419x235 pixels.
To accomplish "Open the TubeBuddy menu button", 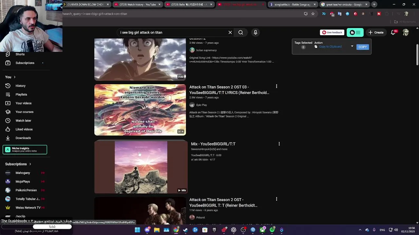I will click(355, 32).
